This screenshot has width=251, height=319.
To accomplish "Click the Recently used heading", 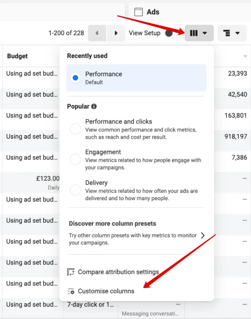I will point(87,56).
